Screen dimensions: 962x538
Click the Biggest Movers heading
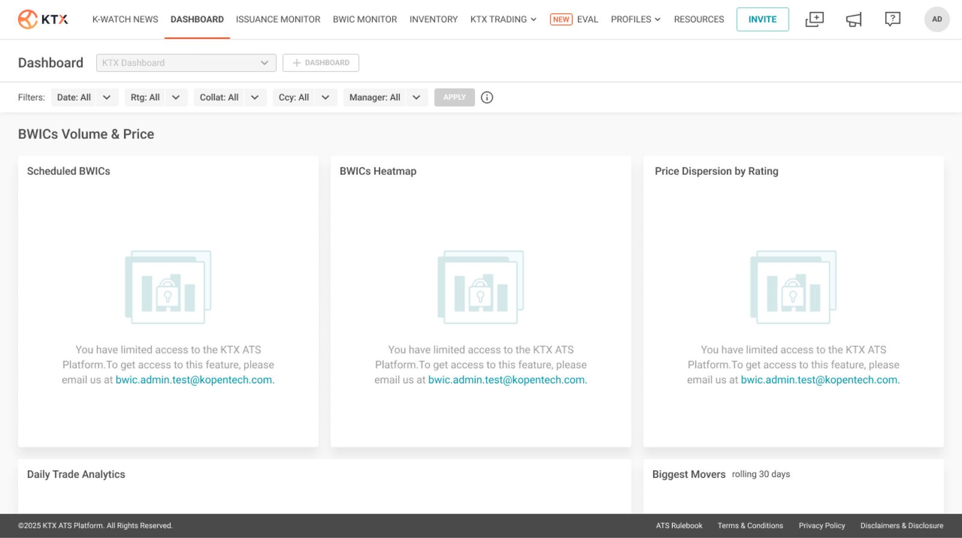(689, 474)
